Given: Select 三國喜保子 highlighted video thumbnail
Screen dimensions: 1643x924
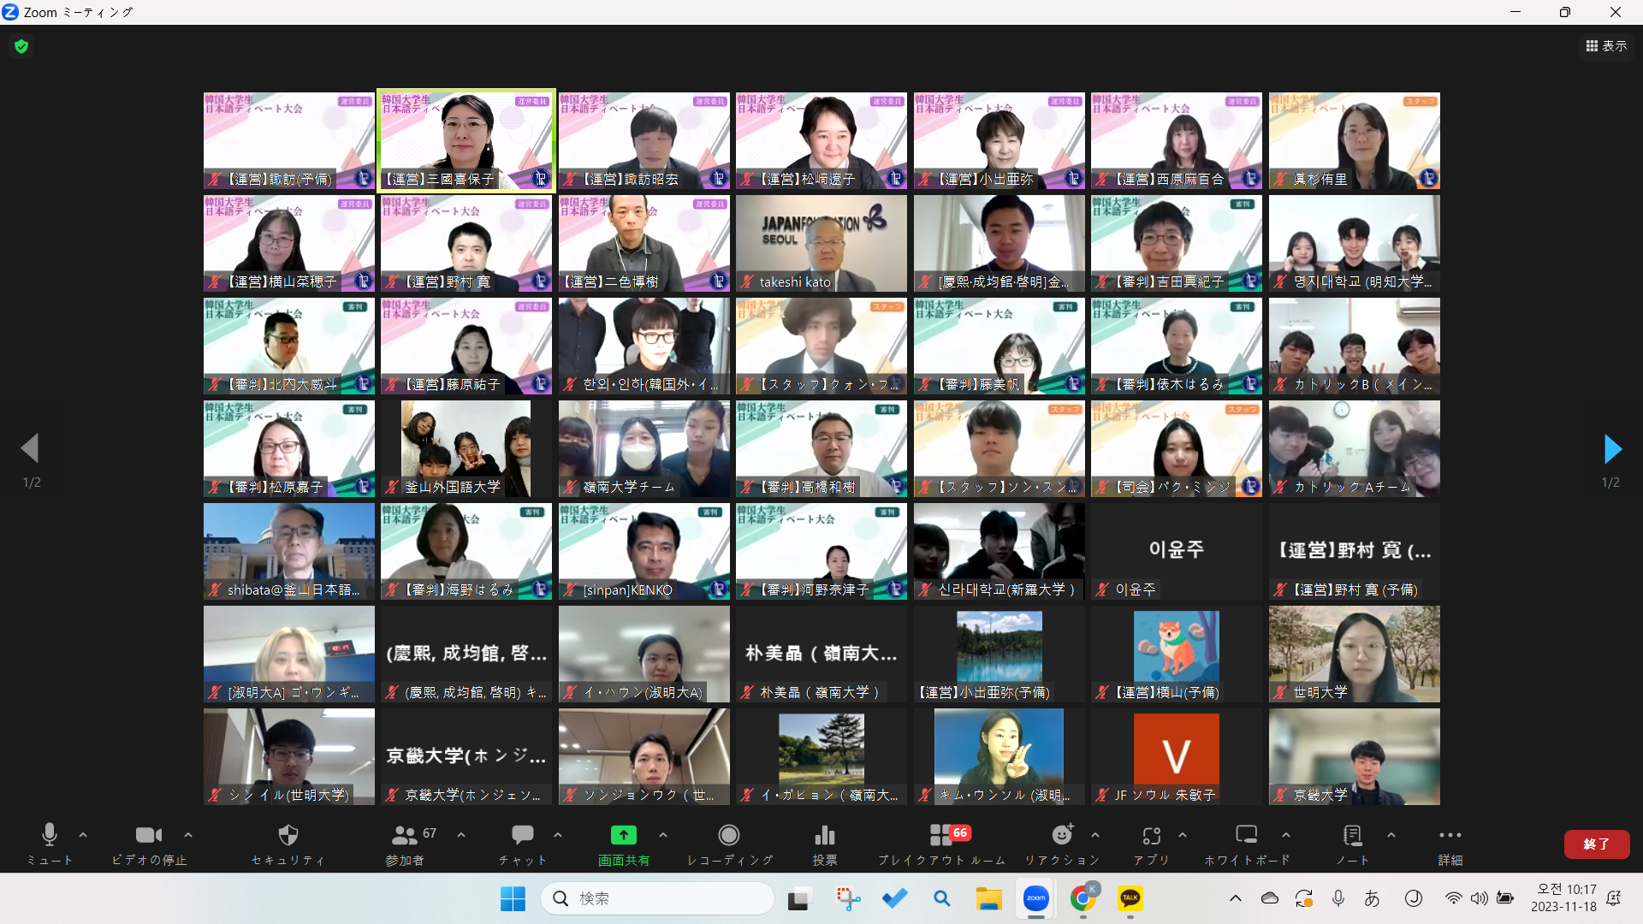Looking at the screenshot, I should (466, 141).
